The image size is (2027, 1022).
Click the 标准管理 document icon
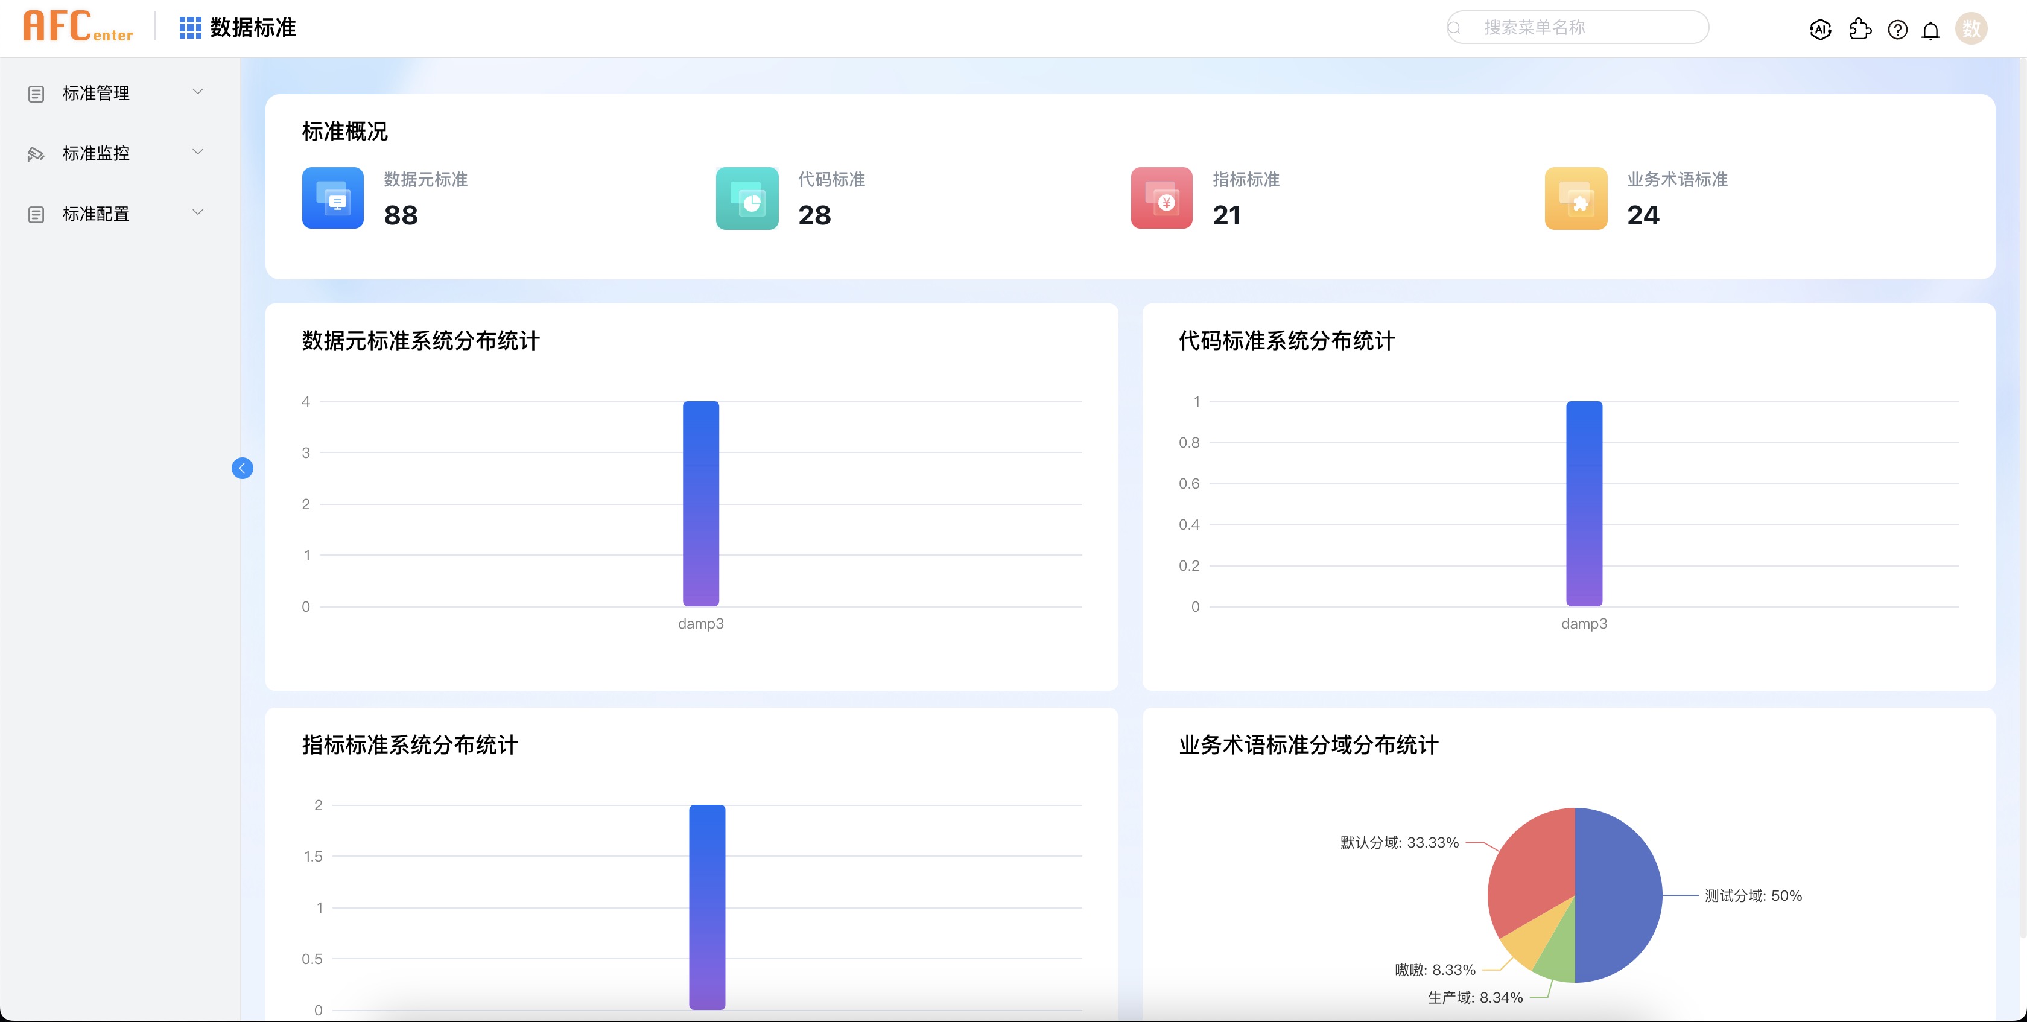[x=36, y=94]
